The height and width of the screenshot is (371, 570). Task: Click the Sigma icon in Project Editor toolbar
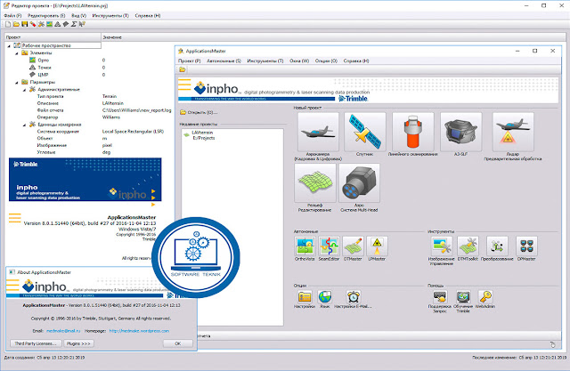(x=74, y=24)
